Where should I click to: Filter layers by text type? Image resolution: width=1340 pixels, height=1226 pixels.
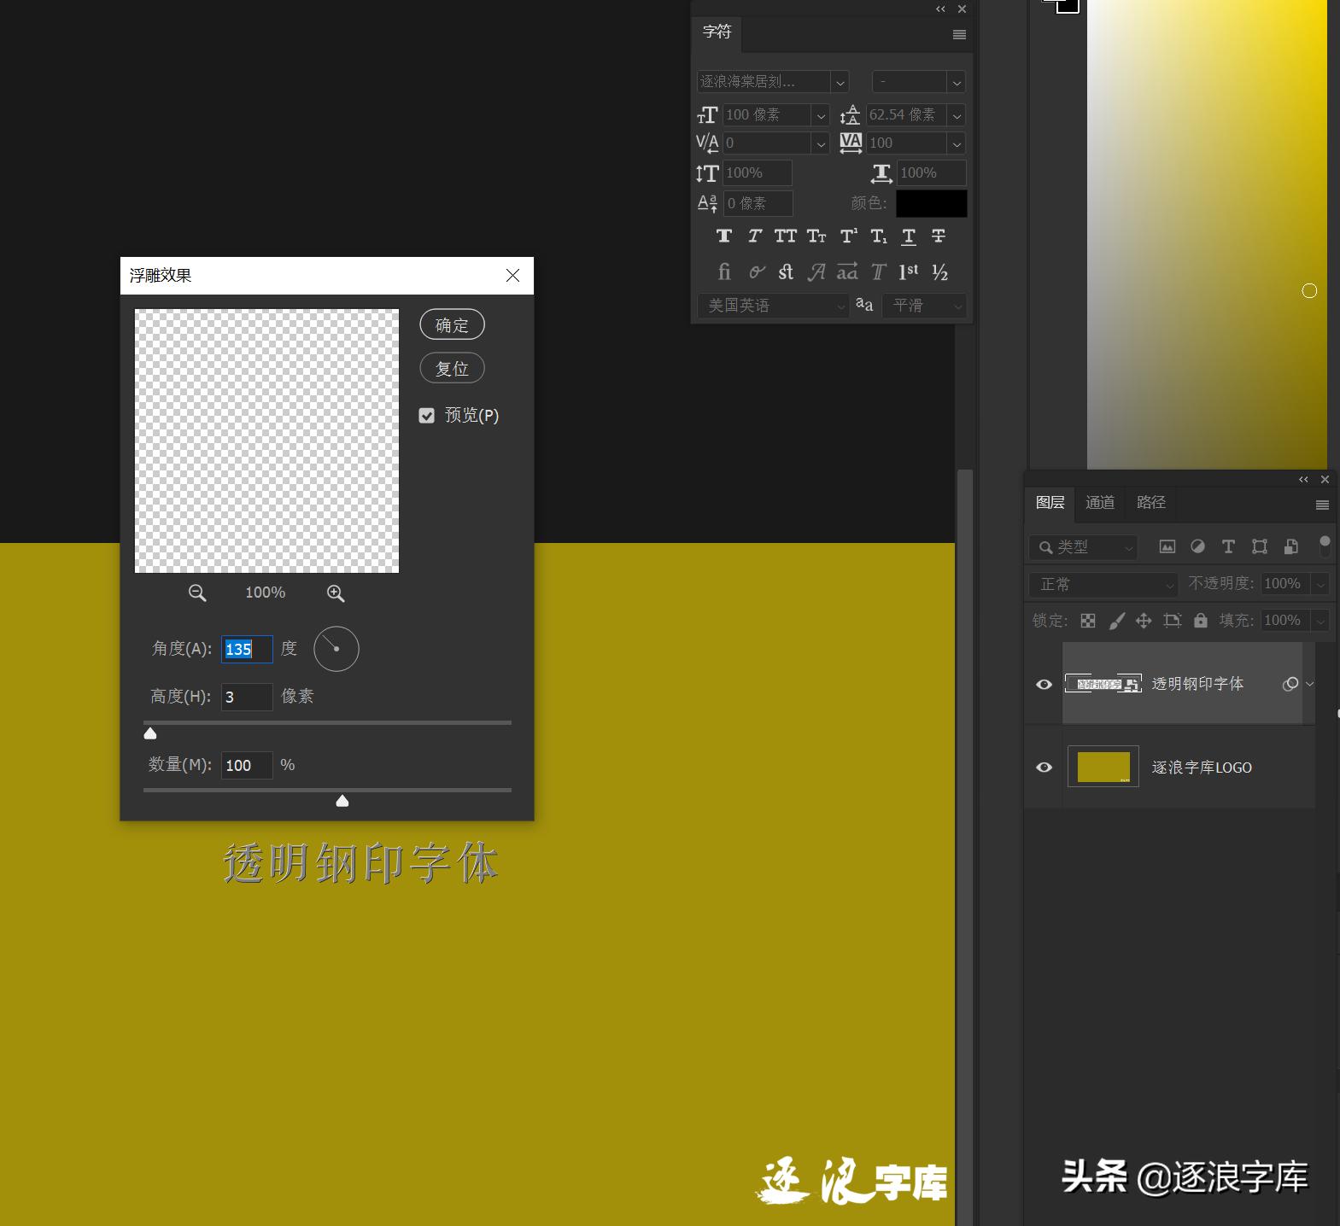[x=1228, y=546]
